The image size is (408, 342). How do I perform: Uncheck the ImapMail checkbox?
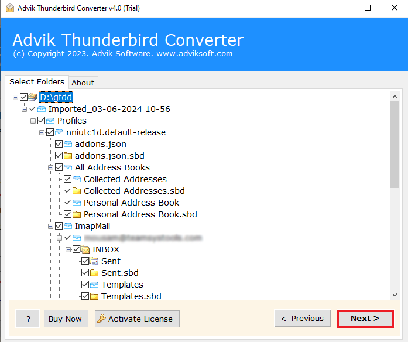click(x=59, y=226)
